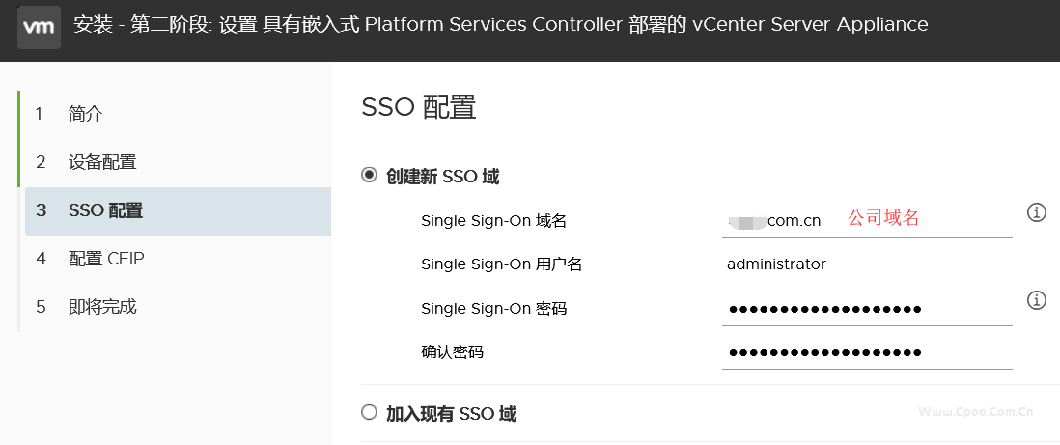Image resolution: width=1060 pixels, height=445 pixels.
Task: Click the 加入现有 SSO 域 label text
Action: coord(451,413)
